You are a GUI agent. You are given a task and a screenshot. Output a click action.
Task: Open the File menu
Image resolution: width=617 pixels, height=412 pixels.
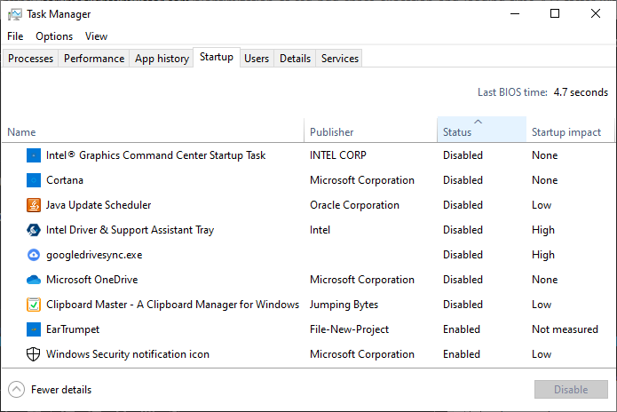point(15,36)
